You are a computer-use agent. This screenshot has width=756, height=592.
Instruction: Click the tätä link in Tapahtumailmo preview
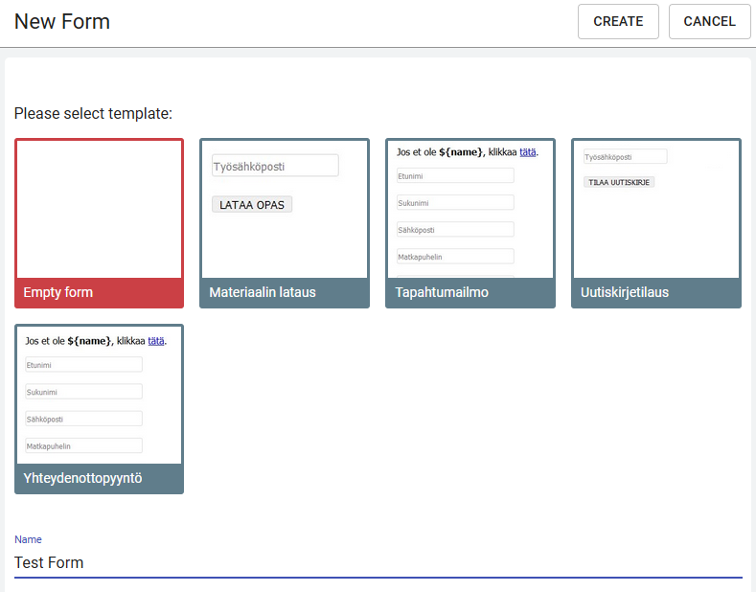click(x=527, y=152)
